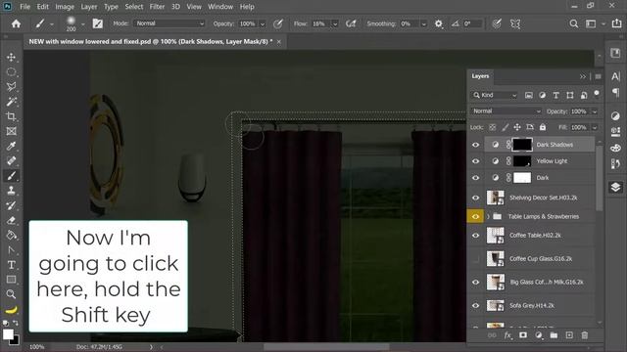The width and height of the screenshot is (627, 352).
Task: Select the Zoom tool
Action: pyautogui.click(x=11, y=294)
